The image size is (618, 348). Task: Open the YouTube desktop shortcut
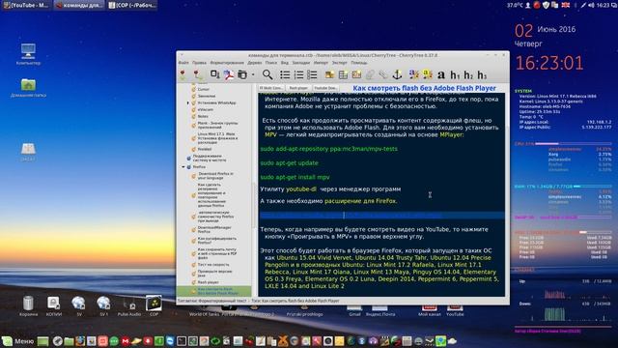click(455, 309)
